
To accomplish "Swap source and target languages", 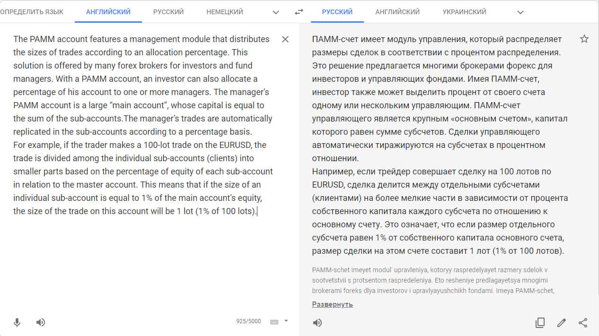I will (299, 12).
